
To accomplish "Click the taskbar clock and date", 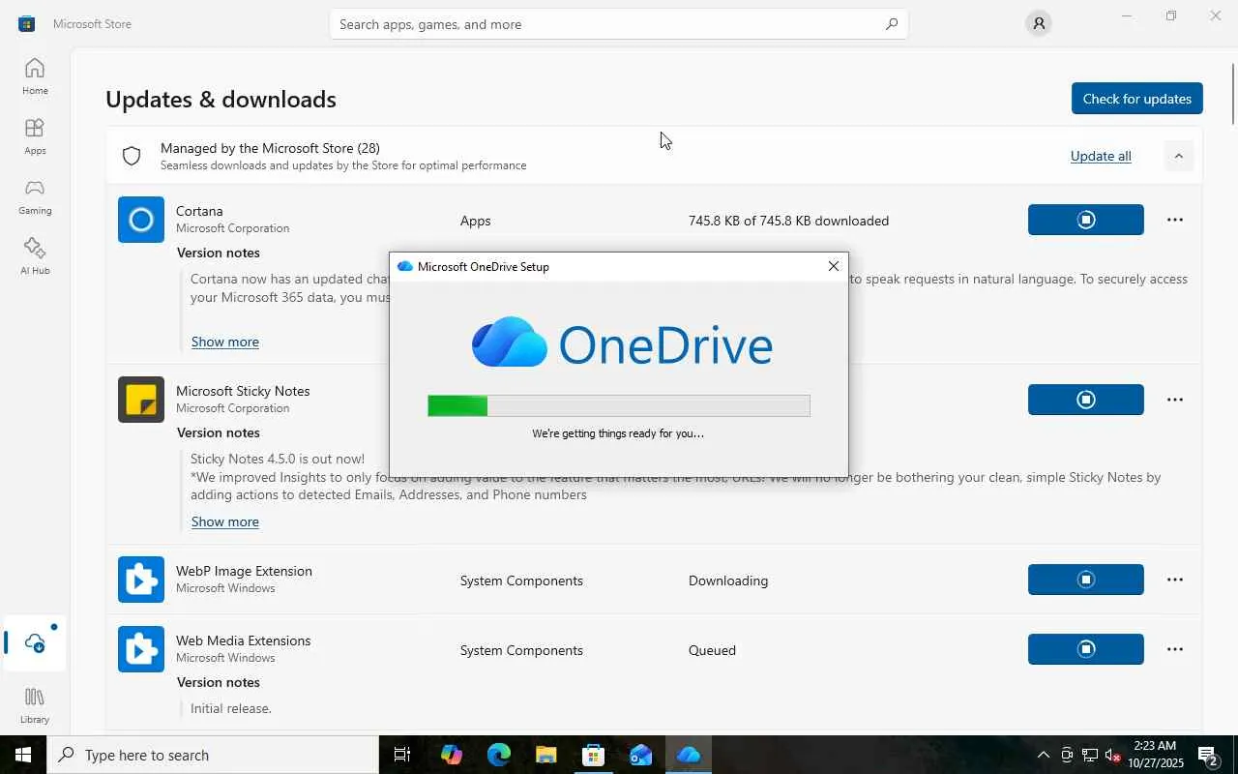I will [1155, 755].
